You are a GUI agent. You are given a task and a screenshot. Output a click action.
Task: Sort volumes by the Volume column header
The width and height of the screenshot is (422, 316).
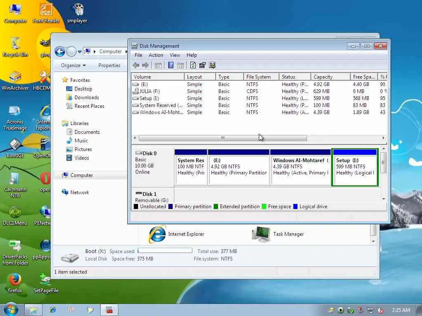click(158, 77)
